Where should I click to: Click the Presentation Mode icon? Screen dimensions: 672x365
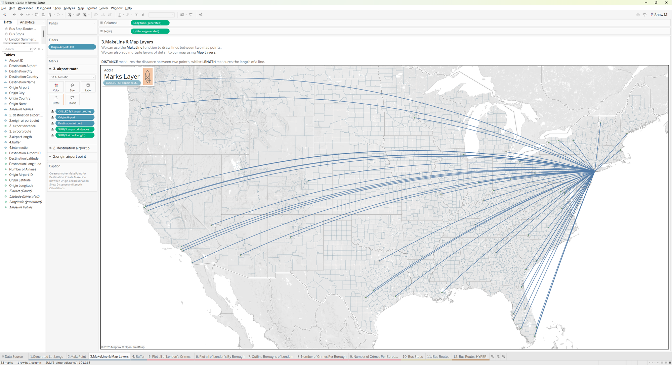pyautogui.click(x=191, y=15)
